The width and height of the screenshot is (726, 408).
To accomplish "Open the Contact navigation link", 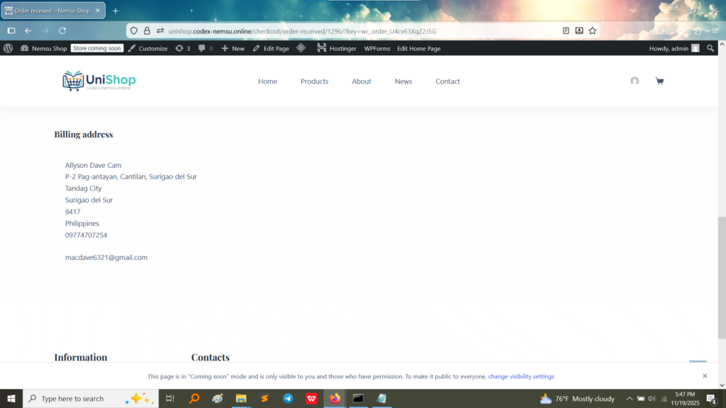I will tap(447, 81).
